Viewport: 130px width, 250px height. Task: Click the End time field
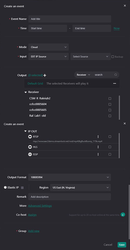(92, 28)
